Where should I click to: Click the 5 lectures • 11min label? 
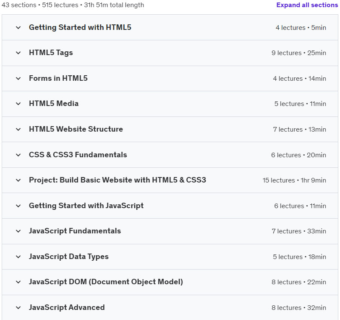[300, 104]
